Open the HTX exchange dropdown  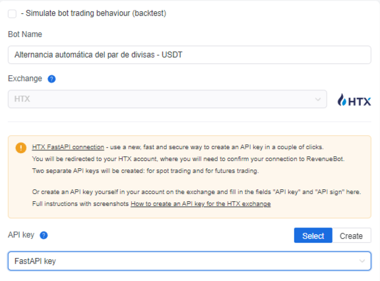(x=168, y=99)
